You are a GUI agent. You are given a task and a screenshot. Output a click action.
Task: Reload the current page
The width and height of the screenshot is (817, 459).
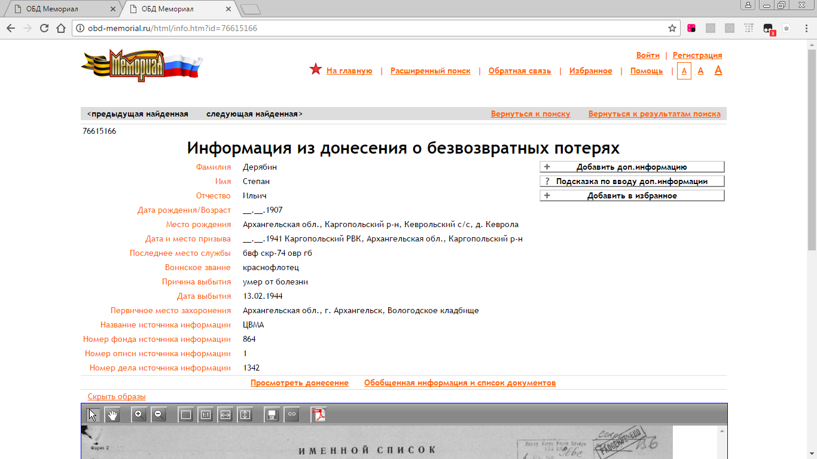point(44,28)
